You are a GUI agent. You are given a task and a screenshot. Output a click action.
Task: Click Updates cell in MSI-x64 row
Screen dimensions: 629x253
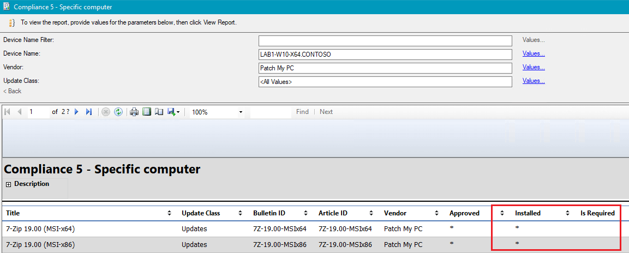pyautogui.click(x=194, y=229)
